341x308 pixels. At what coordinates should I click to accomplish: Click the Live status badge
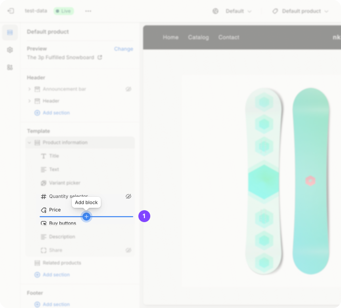(x=64, y=11)
